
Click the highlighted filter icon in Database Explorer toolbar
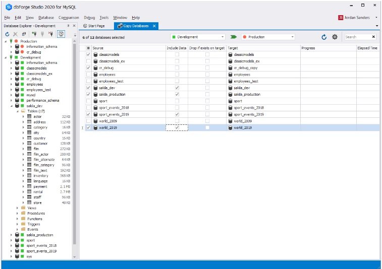(x=61, y=34)
